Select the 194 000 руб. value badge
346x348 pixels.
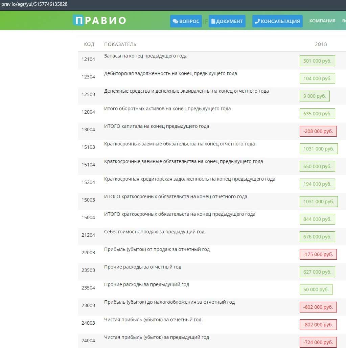click(317, 184)
